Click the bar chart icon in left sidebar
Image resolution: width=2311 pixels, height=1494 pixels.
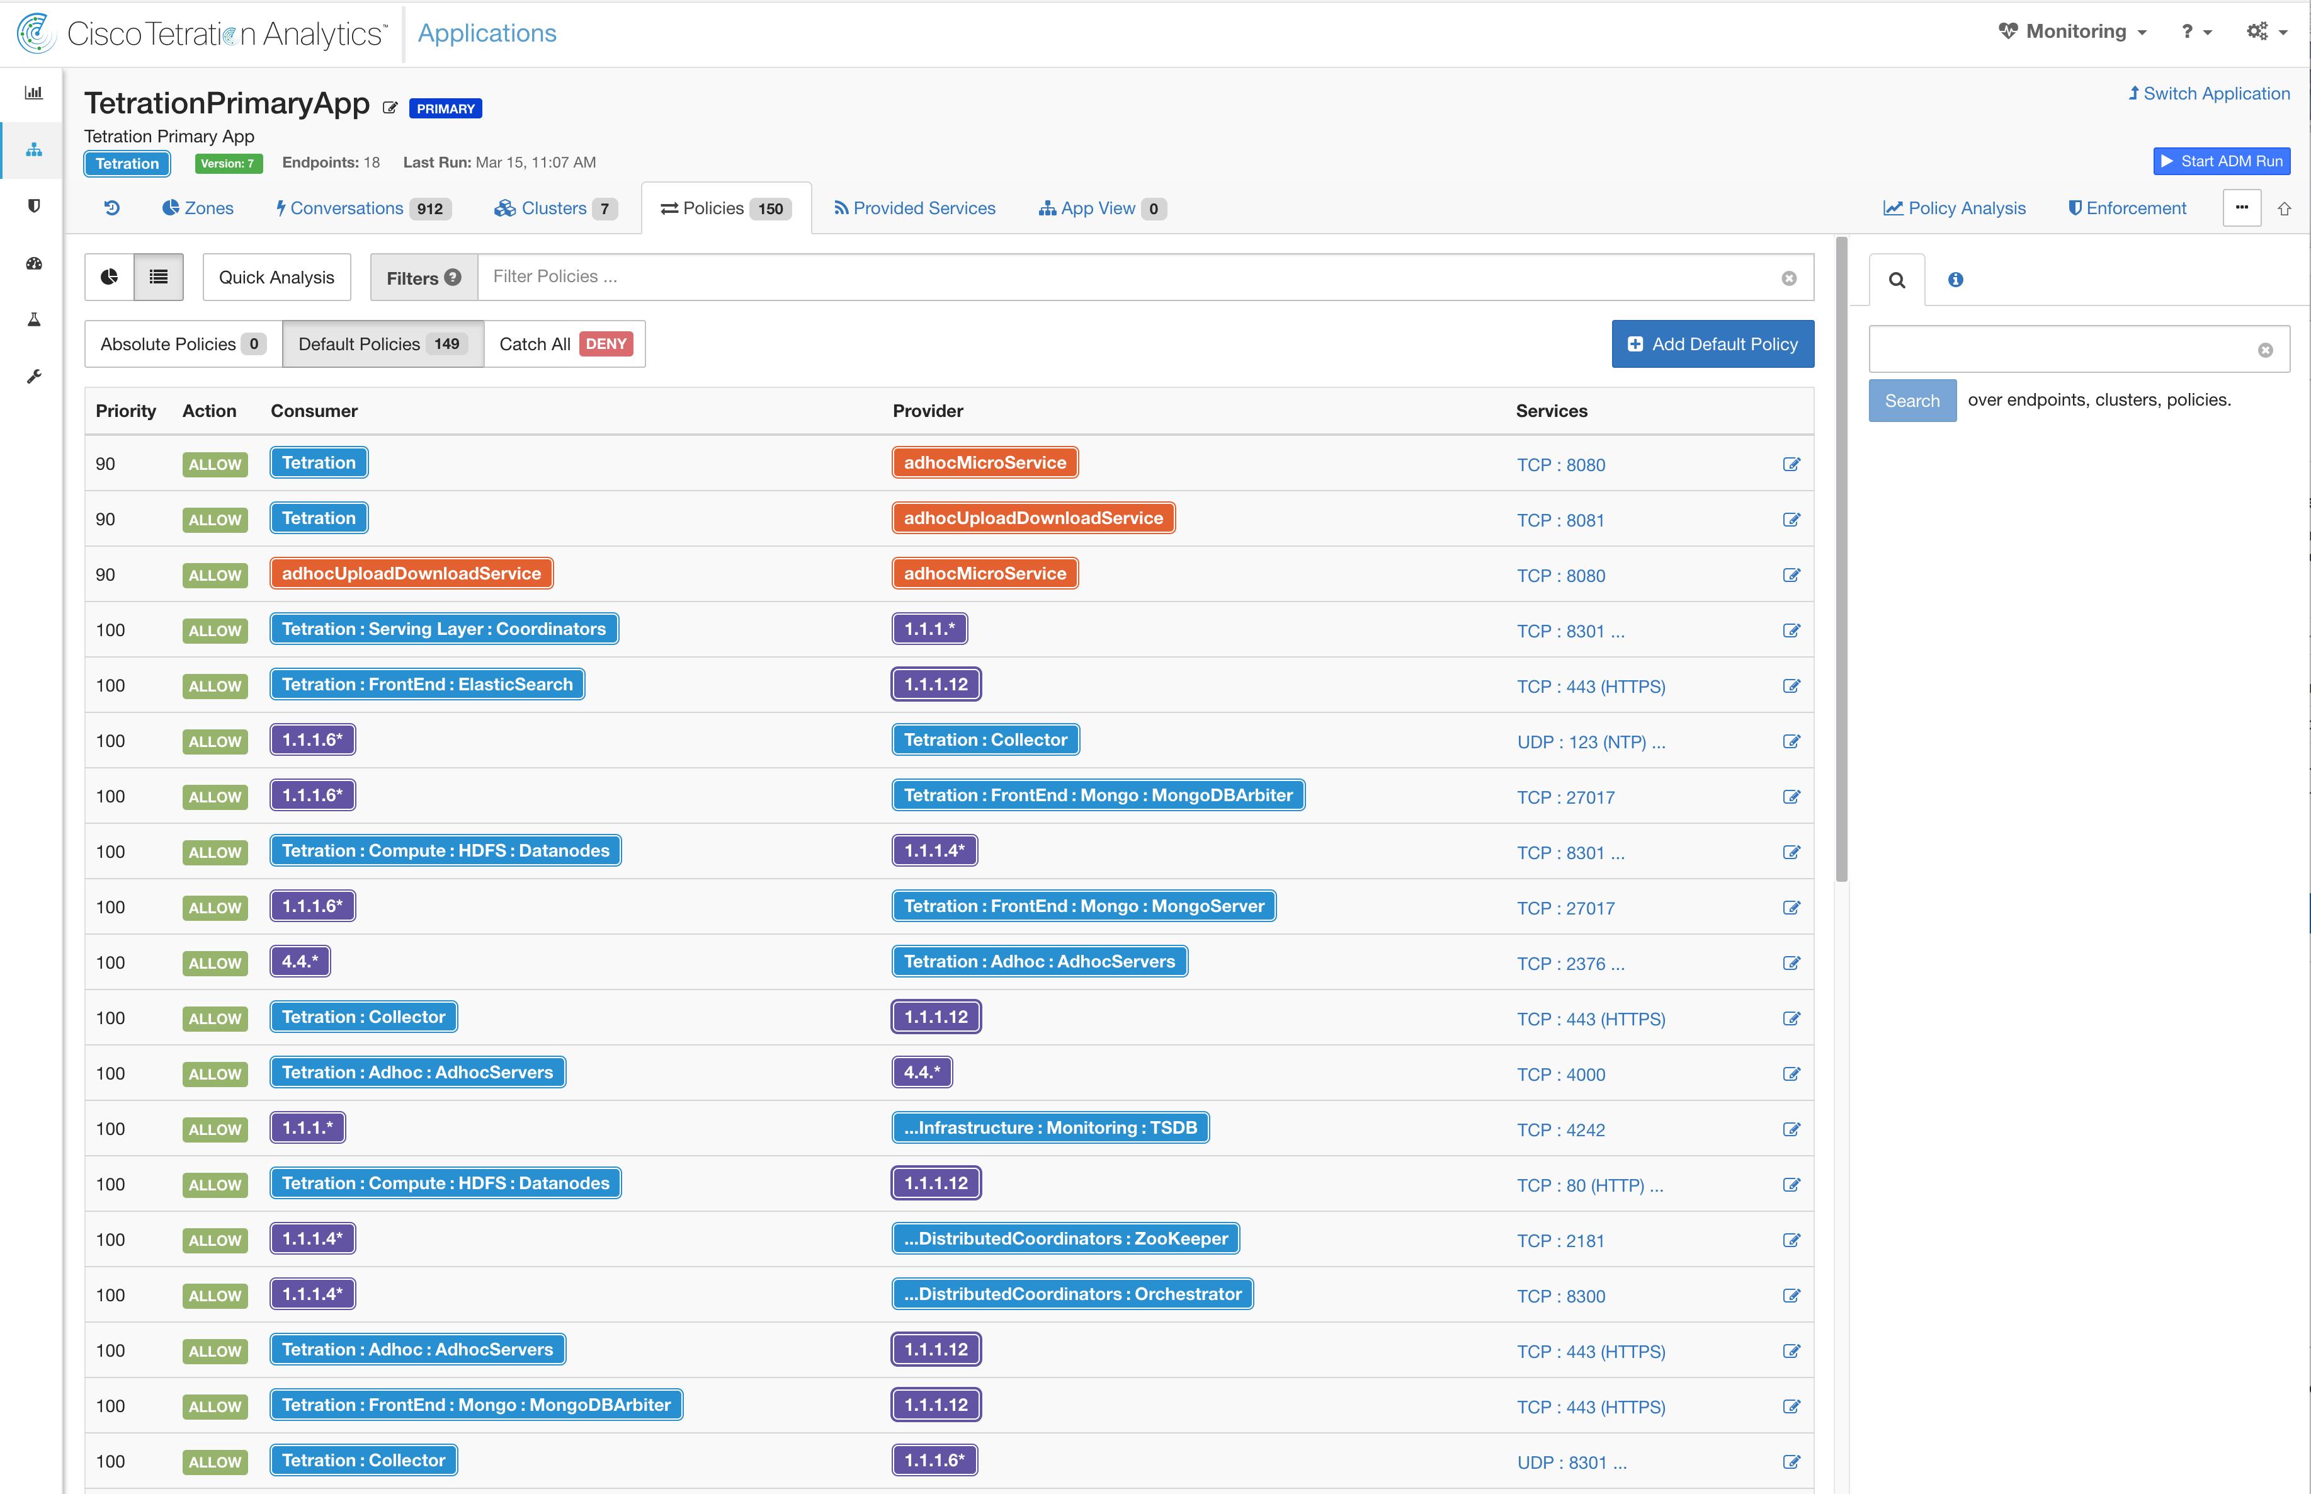pos(34,93)
